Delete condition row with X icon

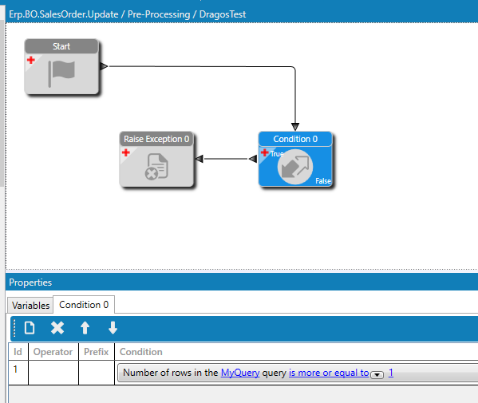tap(57, 328)
